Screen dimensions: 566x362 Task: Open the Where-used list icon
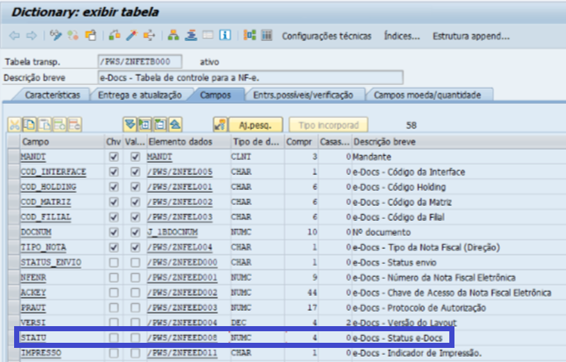pyautogui.click(x=149, y=36)
